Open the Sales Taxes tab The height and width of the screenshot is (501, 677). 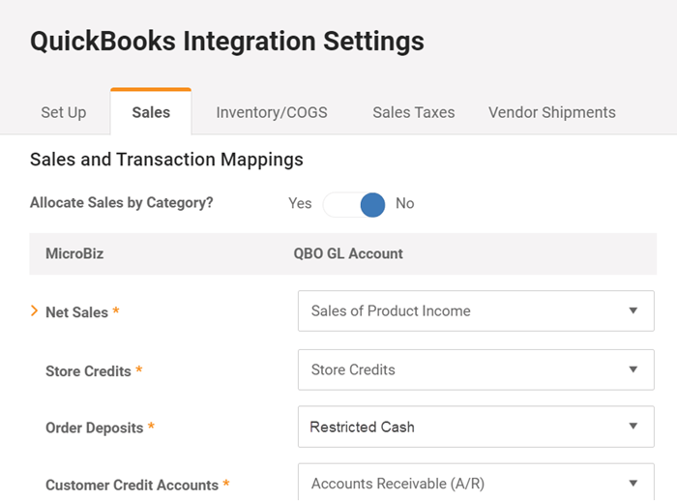pyautogui.click(x=413, y=112)
